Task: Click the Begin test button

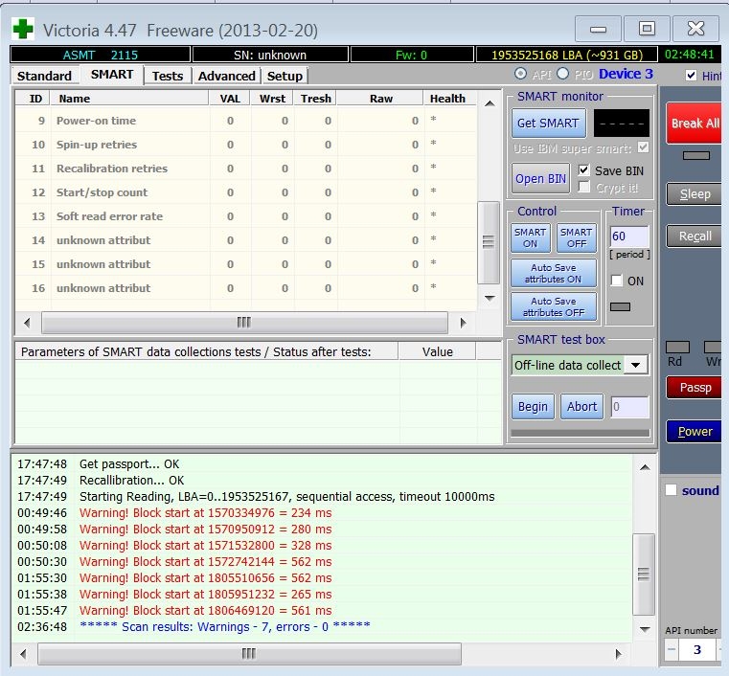Action: [x=533, y=407]
